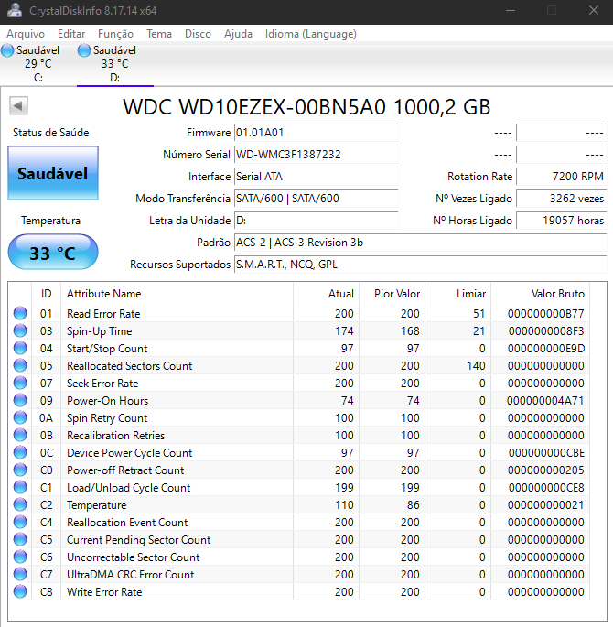Click the Reallocated Sectors Count attribute name

[x=130, y=365]
